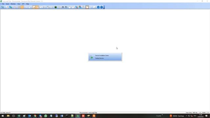210x118 pixels.
Task: Click the 'Service Installation Status' dialog text
Action: [102, 55]
